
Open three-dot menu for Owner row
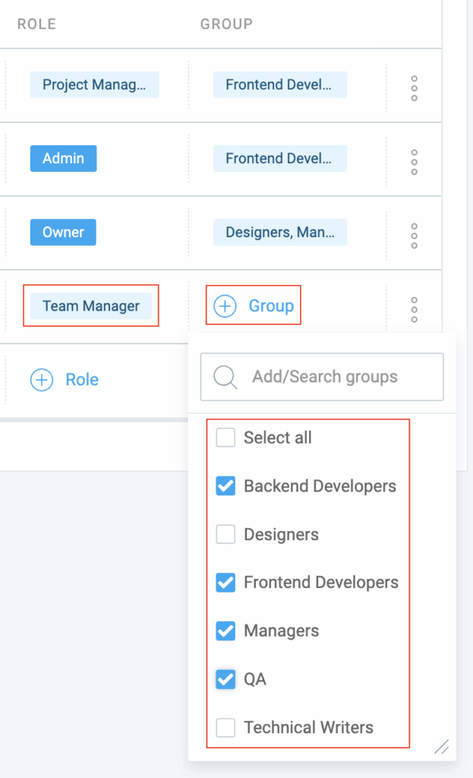click(x=414, y=236)
